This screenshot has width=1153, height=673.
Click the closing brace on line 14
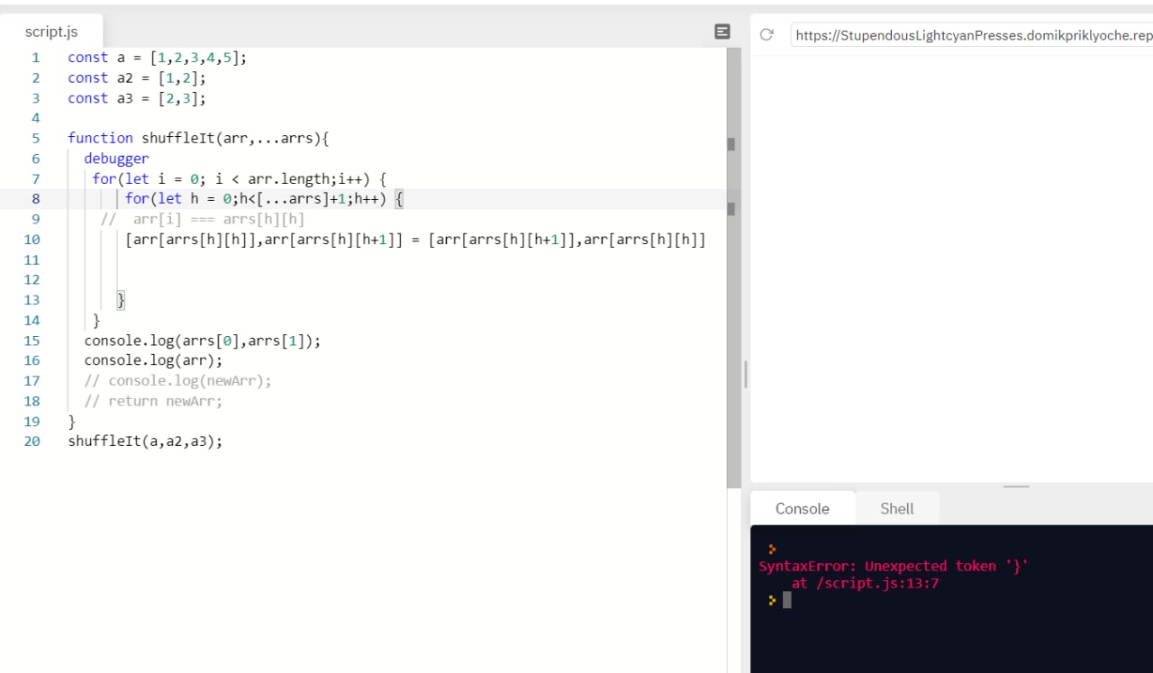click(x=96, y=320)
